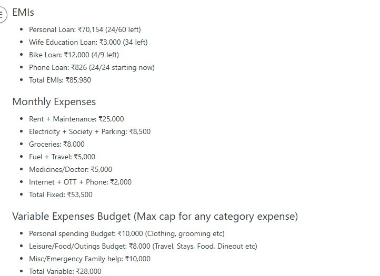Image resolution: width=380 pixels, height=276 pixels.
Task: Select Misc/Emergency Family help line
Action: (89, 259)
